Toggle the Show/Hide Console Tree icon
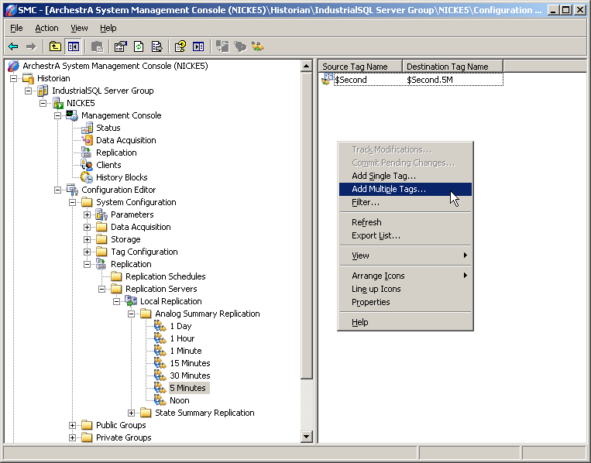The image size is (591, 463). coord(73,46)
